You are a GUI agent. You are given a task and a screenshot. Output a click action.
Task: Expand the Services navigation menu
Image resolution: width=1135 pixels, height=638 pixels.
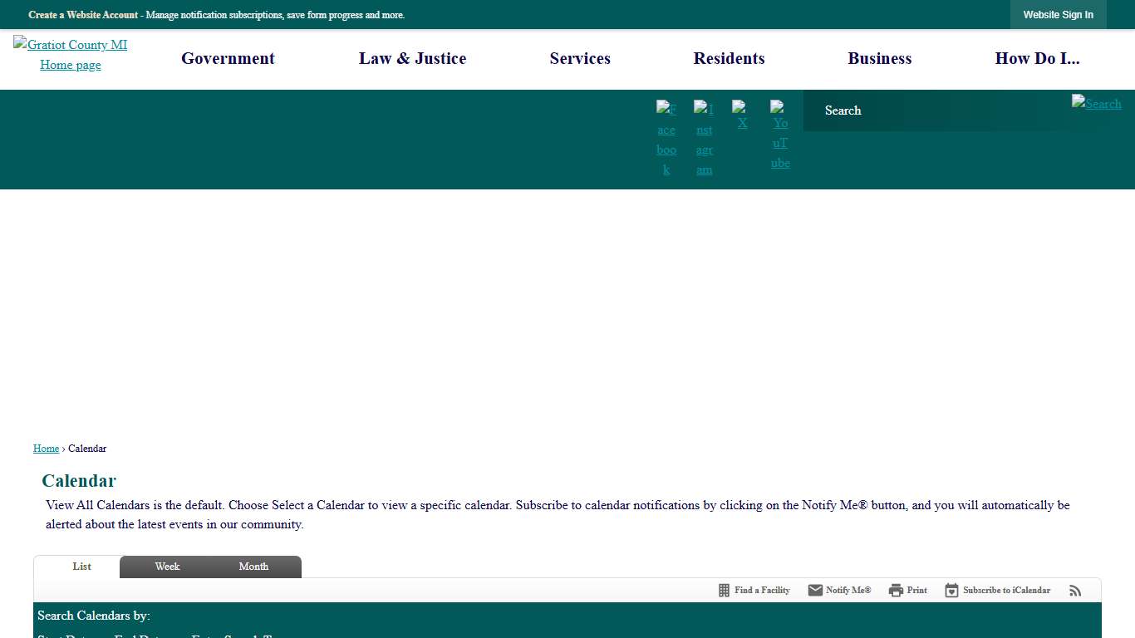tap(580, 58)
